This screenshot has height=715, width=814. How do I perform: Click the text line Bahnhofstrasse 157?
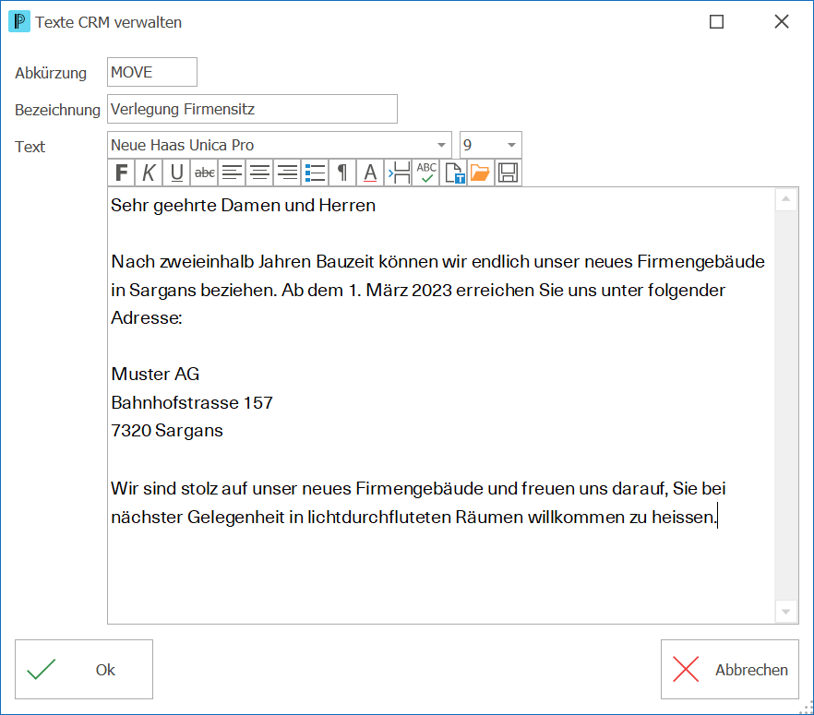(192, 402)
